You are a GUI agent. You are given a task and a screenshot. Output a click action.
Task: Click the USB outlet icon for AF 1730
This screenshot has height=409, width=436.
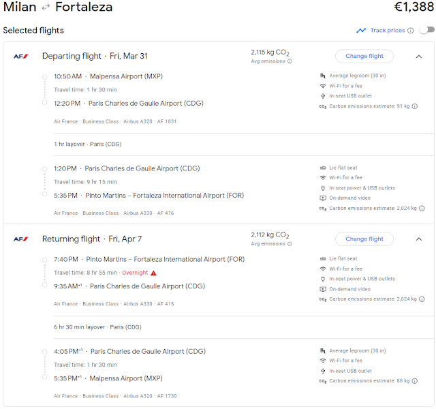322,371
